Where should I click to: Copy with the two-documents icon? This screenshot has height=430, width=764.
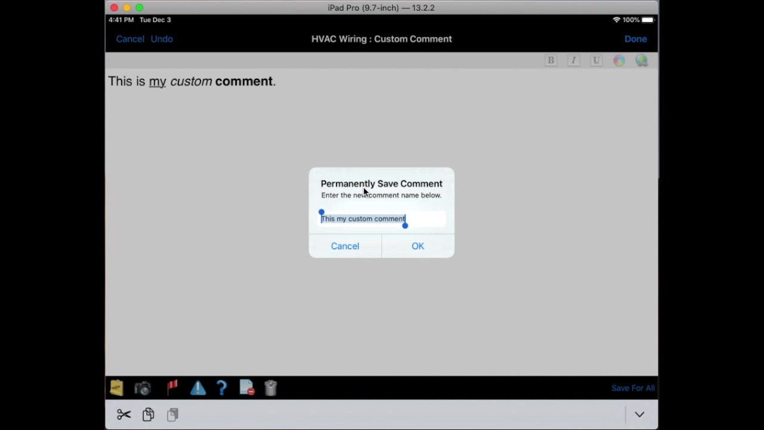[148, 414]
